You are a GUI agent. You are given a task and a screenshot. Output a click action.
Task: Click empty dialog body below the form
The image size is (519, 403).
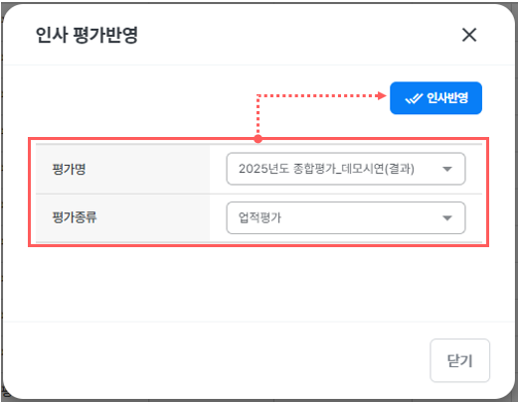tap(259, 284)
